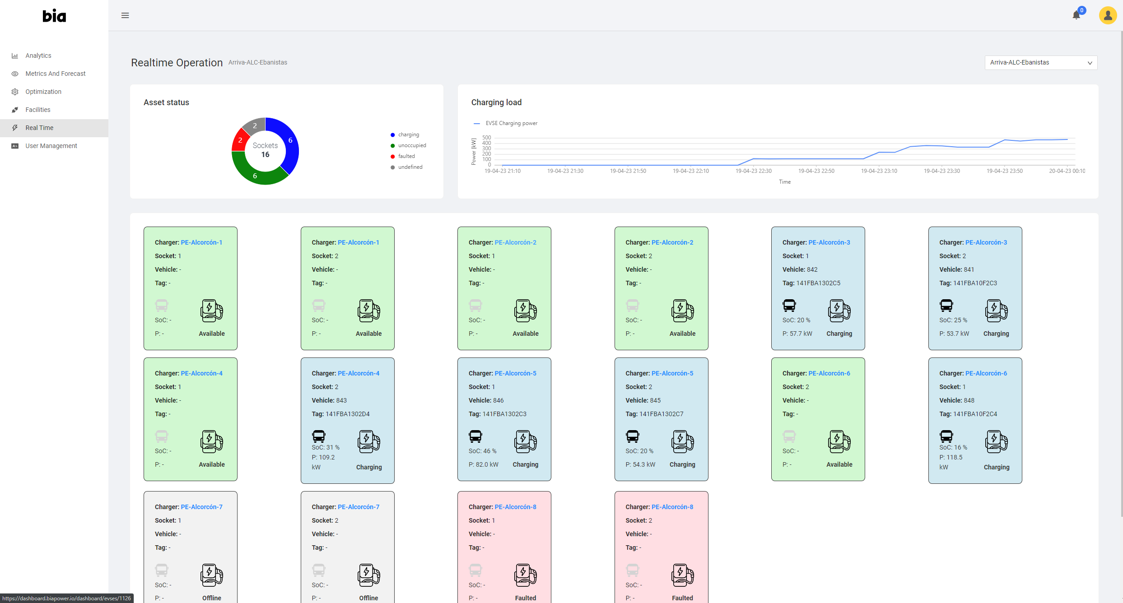This screenshot has height=603, width=1123.
Task: Open Analytics in the sidebar
Action: [38, 56]
